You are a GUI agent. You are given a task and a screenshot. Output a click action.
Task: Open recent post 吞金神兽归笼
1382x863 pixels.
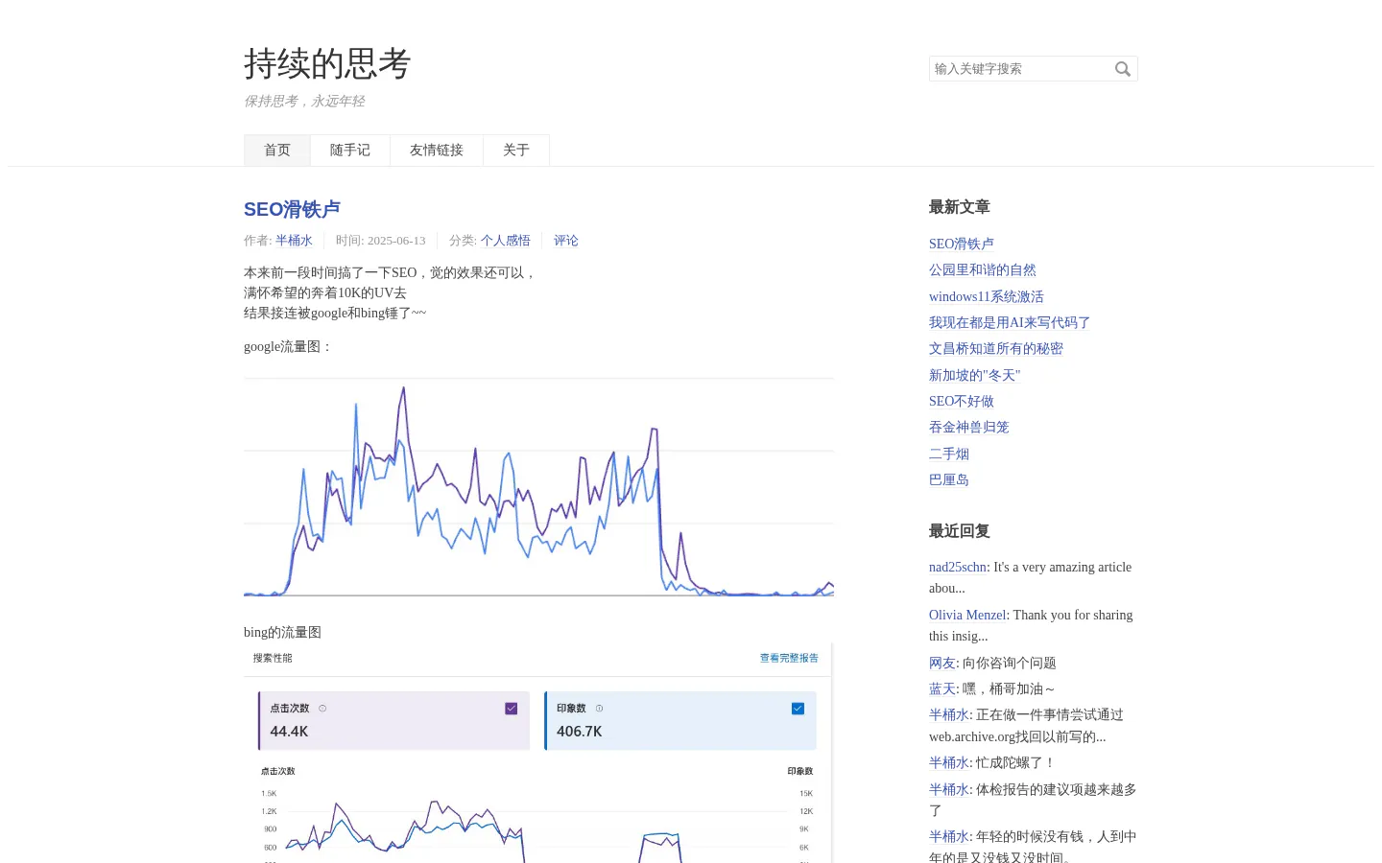click(x=969, y=428)
